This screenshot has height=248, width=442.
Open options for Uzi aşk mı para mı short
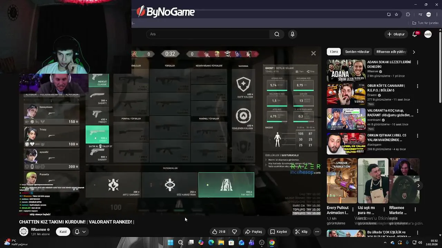pos(384,209)
